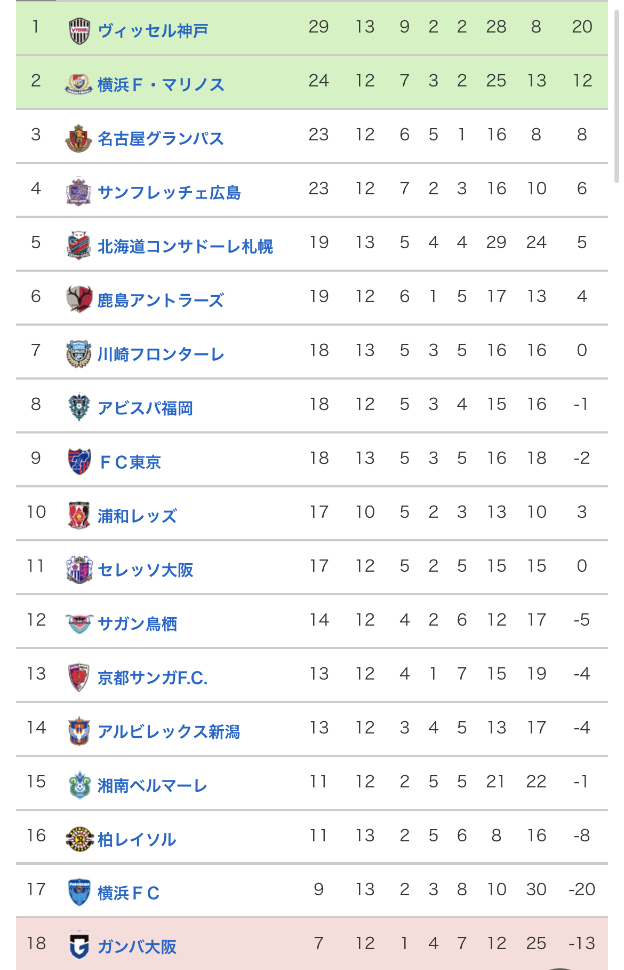Click the FC Tokyo shield icon
Image resolution: width=624 pixels, height=970 pixels.
pyautogui.click(x=79, y=462)
